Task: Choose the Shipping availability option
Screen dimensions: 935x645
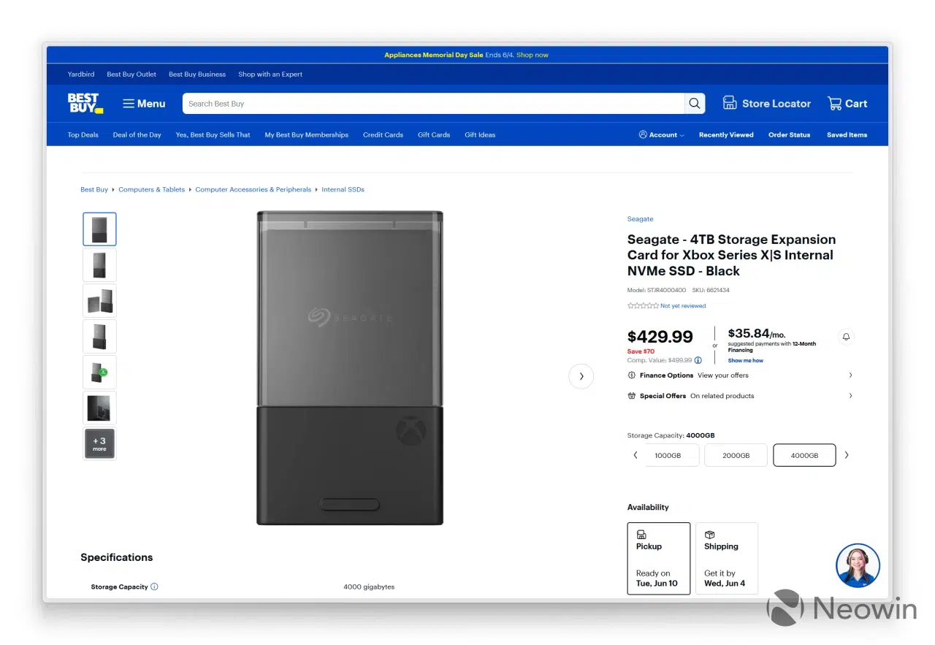Action: (727, 559)
